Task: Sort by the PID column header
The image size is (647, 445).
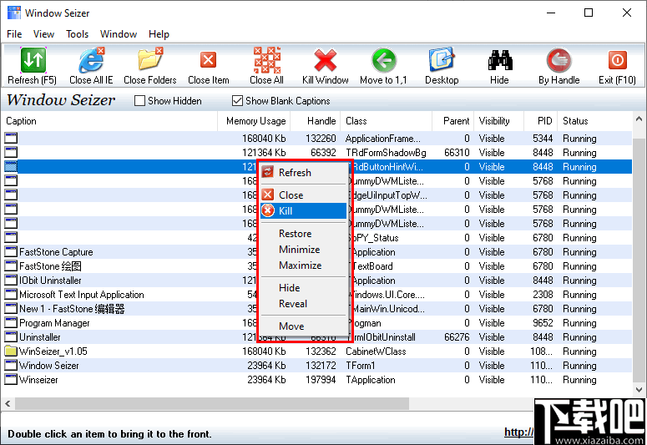Action: pyautogui.click(x=540, y=121)
